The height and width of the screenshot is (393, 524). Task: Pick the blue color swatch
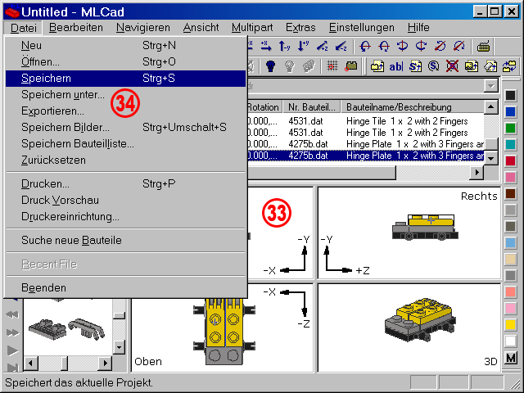[510, 111]
